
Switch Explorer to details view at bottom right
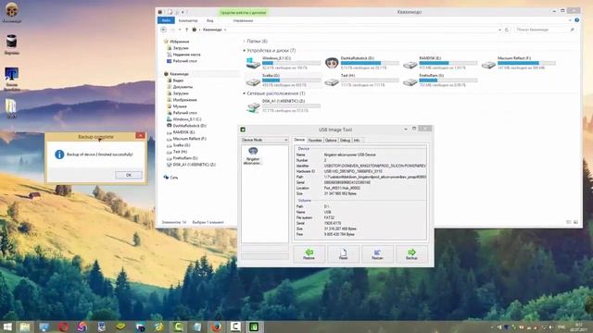[568, 222]
